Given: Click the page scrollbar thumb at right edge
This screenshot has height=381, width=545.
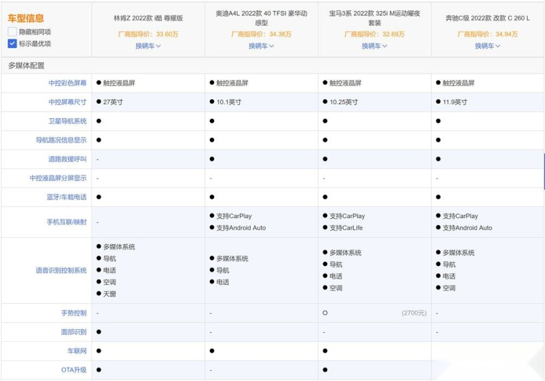Looking at the screenshot, I should [x=544, y=171].
